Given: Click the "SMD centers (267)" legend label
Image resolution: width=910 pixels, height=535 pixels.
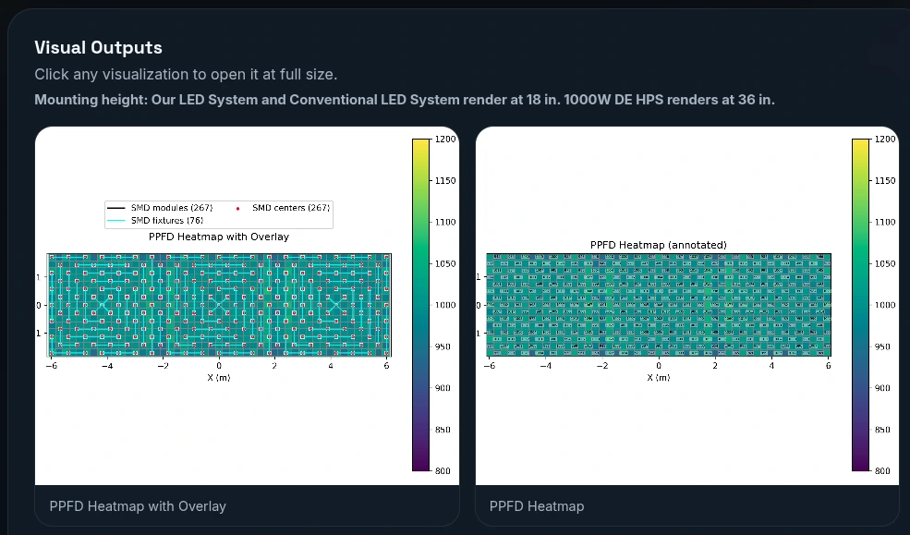Looking at the screenshot, I should pyautogui.click(x=290, y=208).
